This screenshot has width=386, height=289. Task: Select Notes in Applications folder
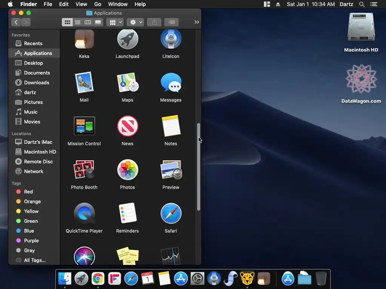[171, 126]
